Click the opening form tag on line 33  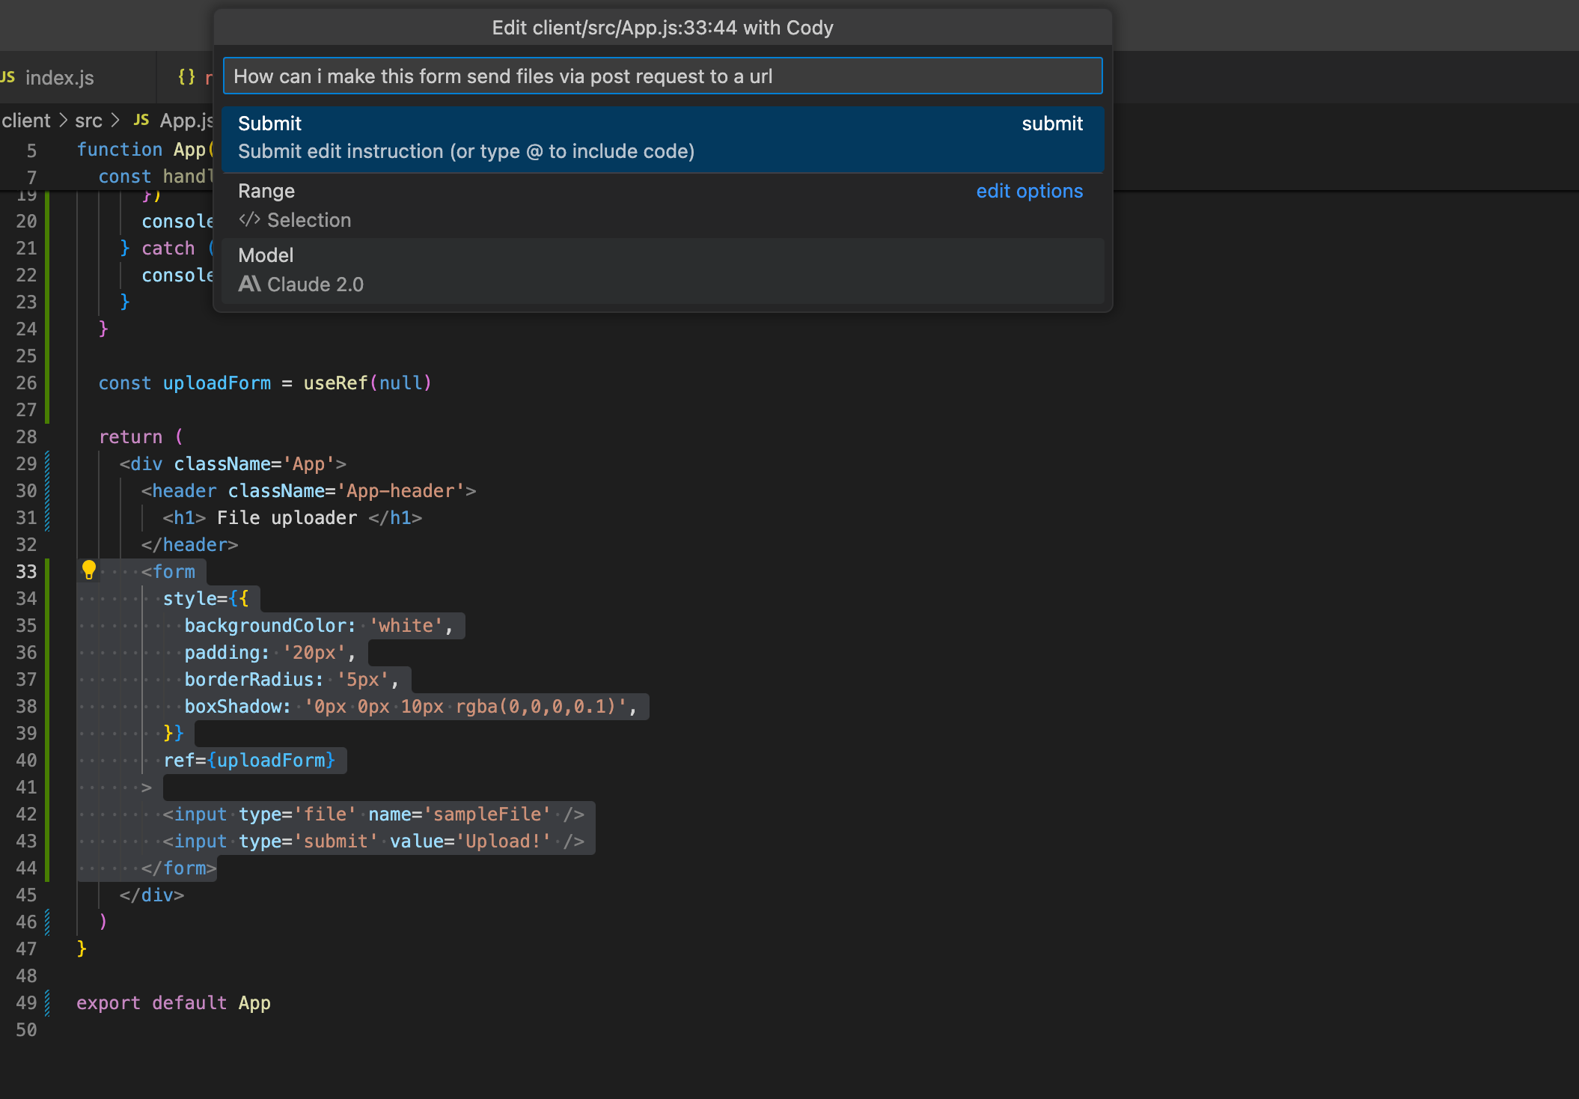[x=168, y=572]
